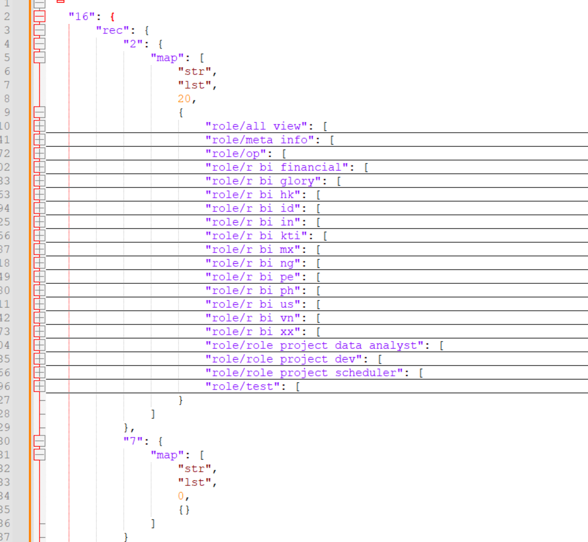Image resolution: width=588 pixels, height=542 pixels.
Task: Collapse the first "map" array fold marker
Action: pos(39,57)
